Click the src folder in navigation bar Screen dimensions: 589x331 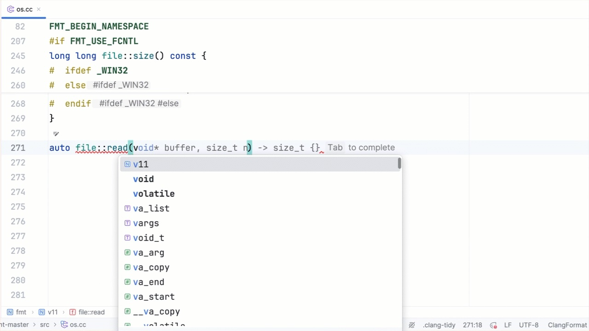[44, 325]
